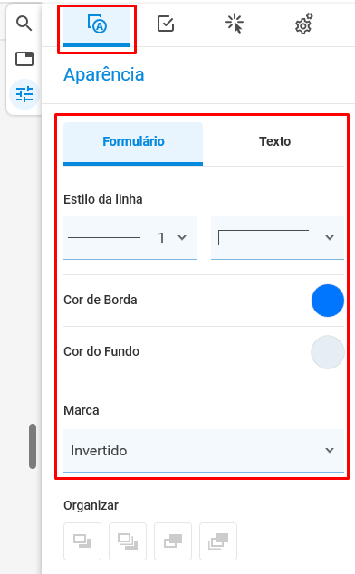Image resolution: width=355 pixels, height=574 pixels.
Task: Pick the blue Cor de Borda swatch
Action: pos(328,301)
